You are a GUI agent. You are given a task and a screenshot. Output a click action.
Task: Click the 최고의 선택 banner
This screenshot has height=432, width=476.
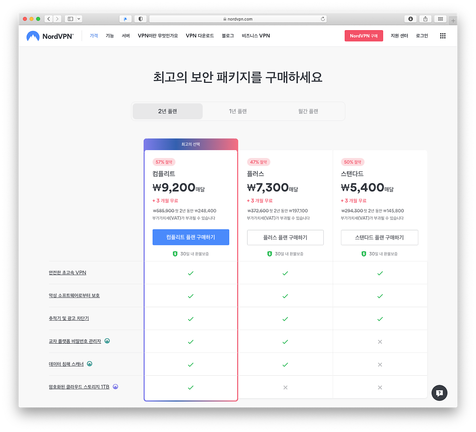191,144
